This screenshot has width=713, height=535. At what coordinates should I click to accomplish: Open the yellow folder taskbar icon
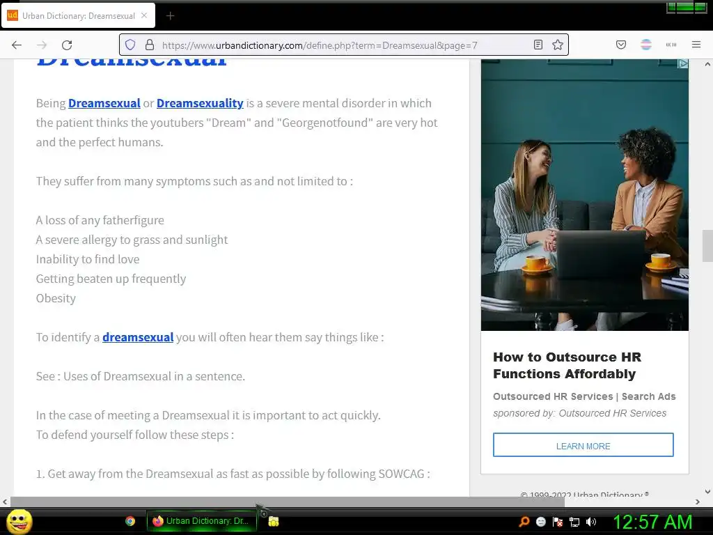pos(273,521)
